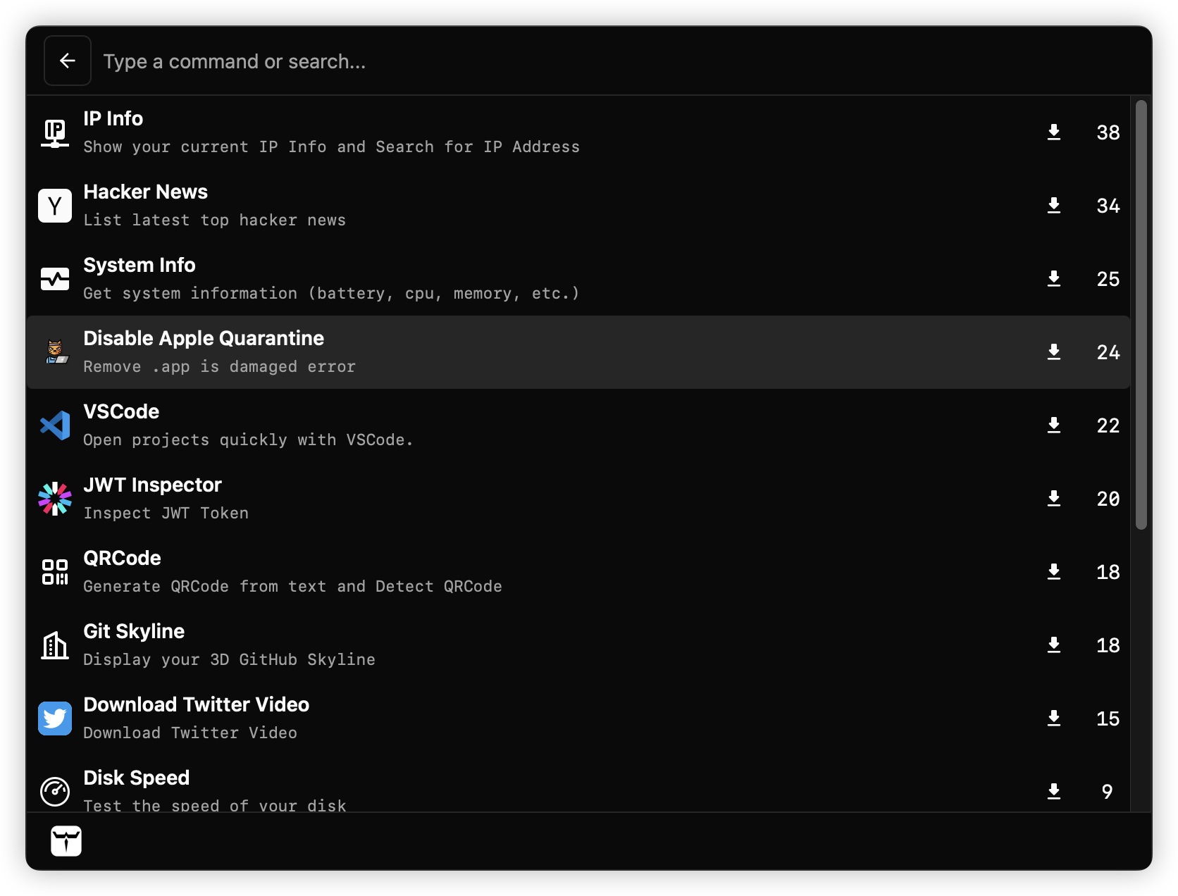This screenshot has width=1178, height=896.
Task: Select the QRCode extension title
Action: click(122, 559)
